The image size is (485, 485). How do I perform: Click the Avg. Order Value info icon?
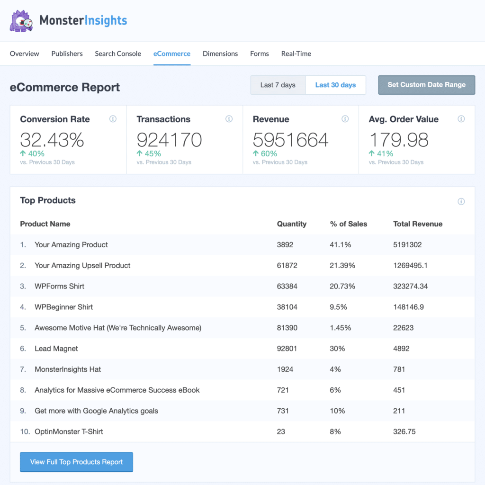(x=461, y=119)
